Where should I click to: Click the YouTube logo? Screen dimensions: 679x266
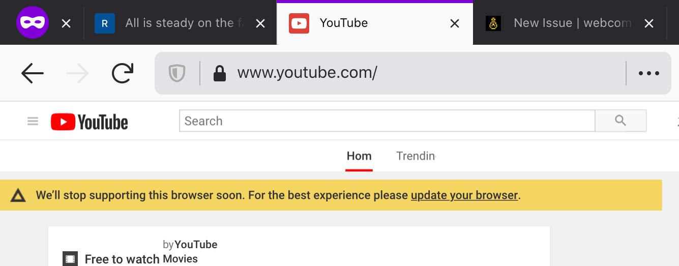(x=90, y=122)
